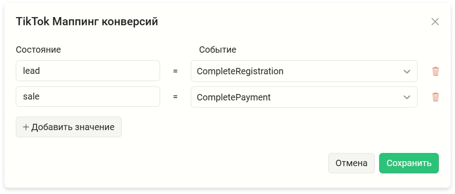This screenshot has height=194, width=455.
Task: Select the CompletePayment text in second dropdown
Action: coord(234,97)
